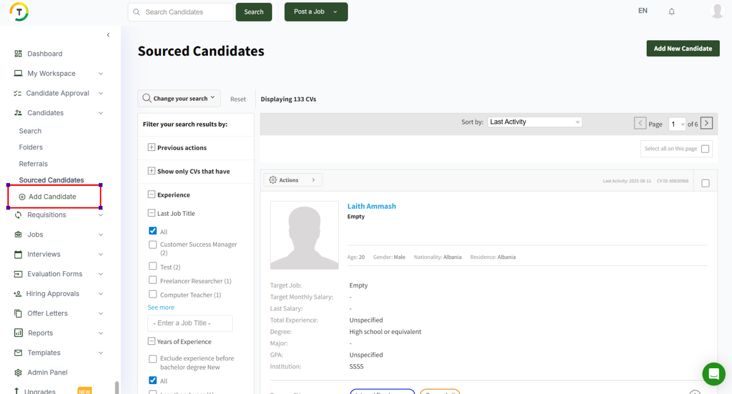Click the candidate's placeholder profile photo
Image resolution: width=732 pixels, height=394 pixels.
pos(304,235)
